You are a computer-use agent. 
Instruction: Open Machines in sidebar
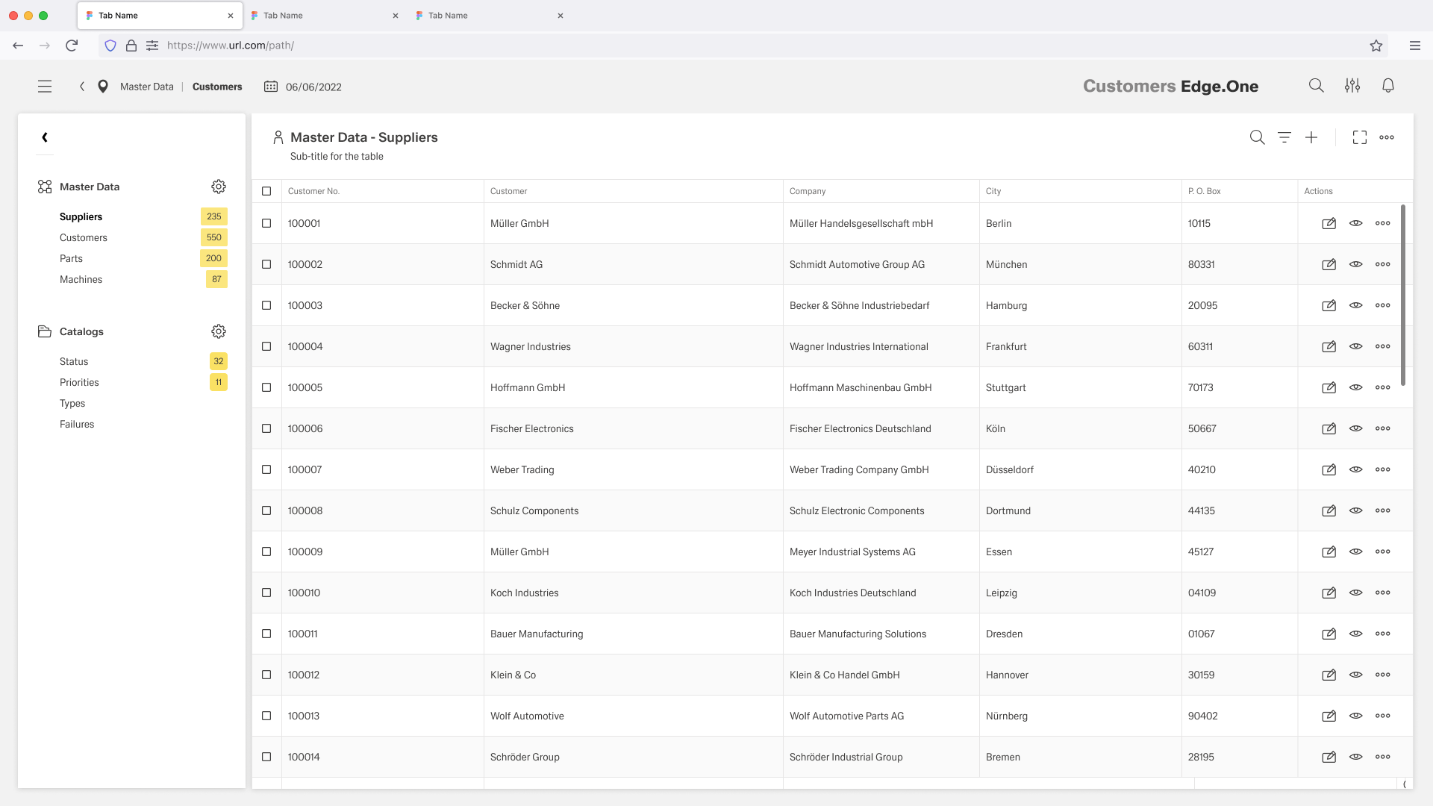81,279
